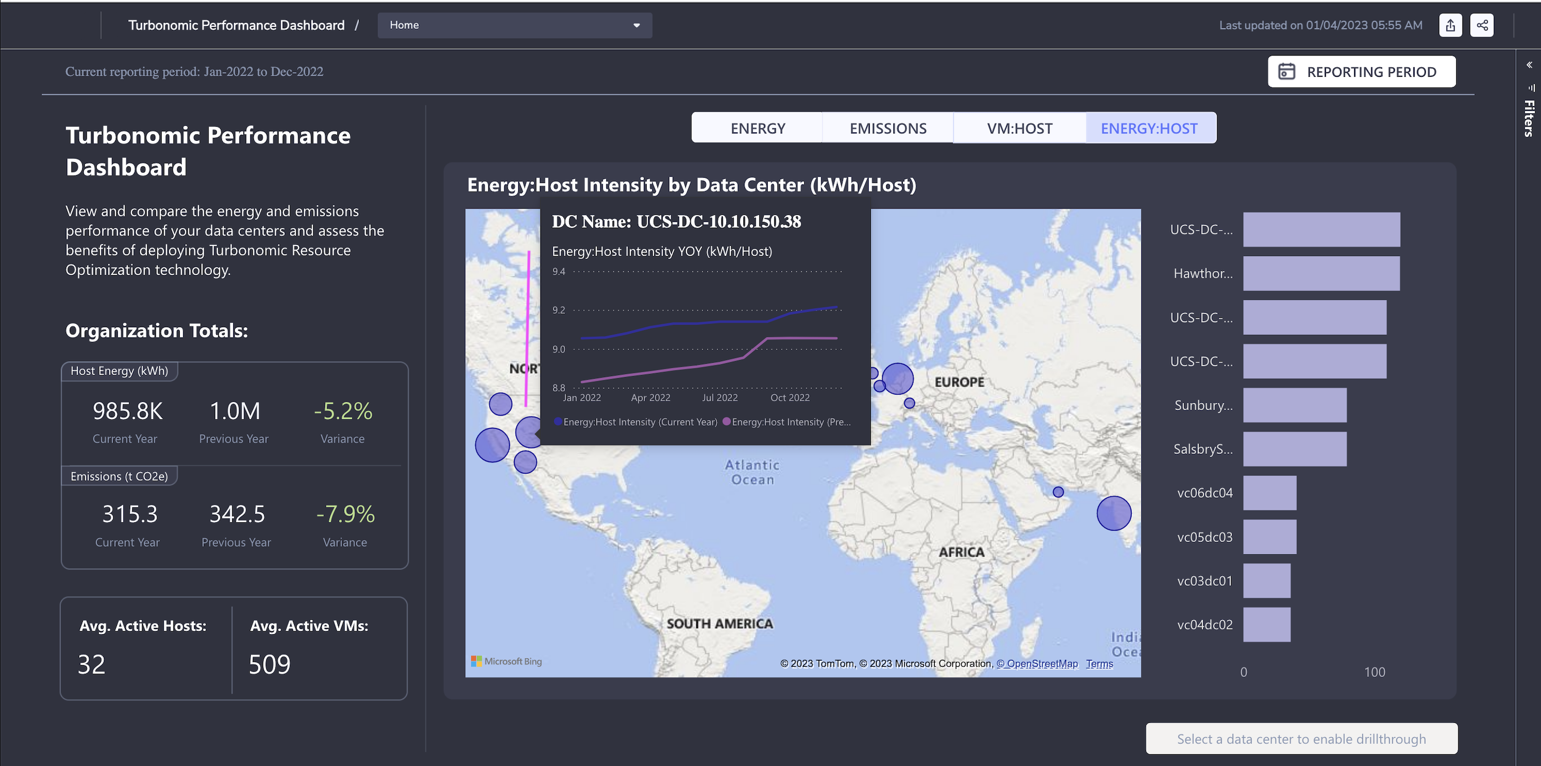
Task: Expand the Filters pane with the chevron
Action: pyautogui.click(x=1529, y=65)
